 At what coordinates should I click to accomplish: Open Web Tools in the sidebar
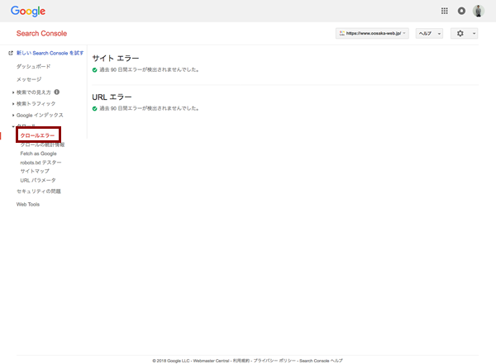tap(28, 205)
